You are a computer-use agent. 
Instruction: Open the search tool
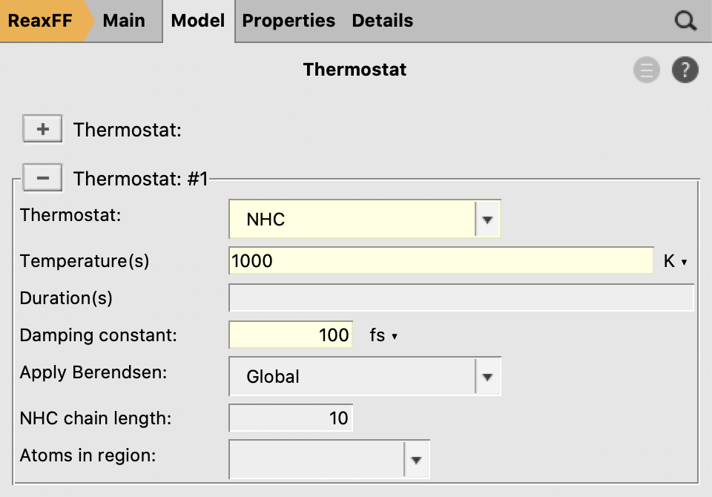[x=685, y=21]
